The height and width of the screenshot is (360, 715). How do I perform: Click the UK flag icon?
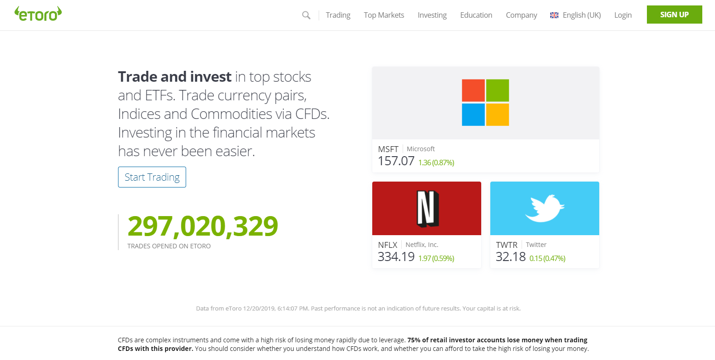[554, 15]
